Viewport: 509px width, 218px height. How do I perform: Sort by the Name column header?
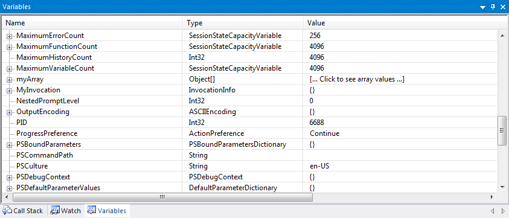pos(92,23)
